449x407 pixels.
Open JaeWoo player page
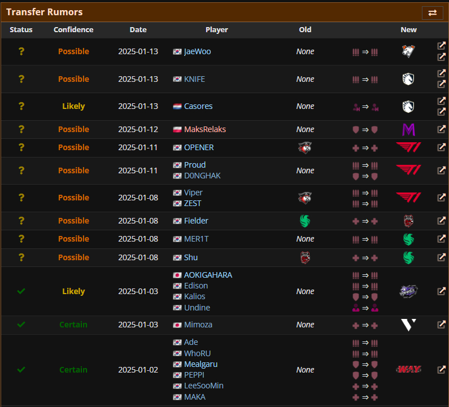coord(197,51)
